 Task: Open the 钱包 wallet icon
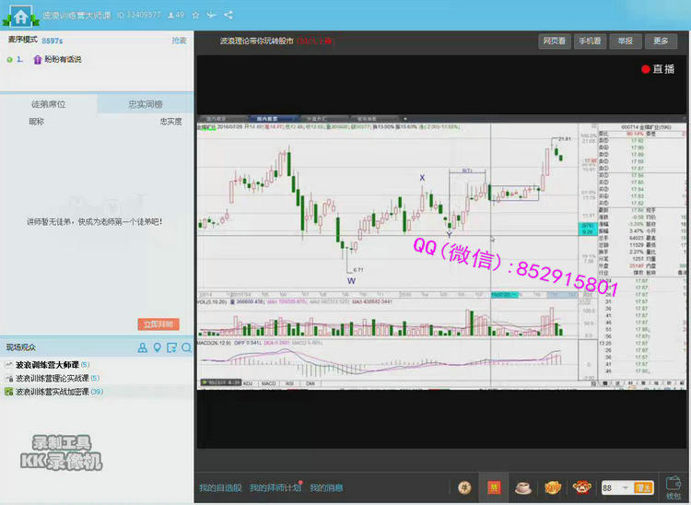[x=673, y=488]
